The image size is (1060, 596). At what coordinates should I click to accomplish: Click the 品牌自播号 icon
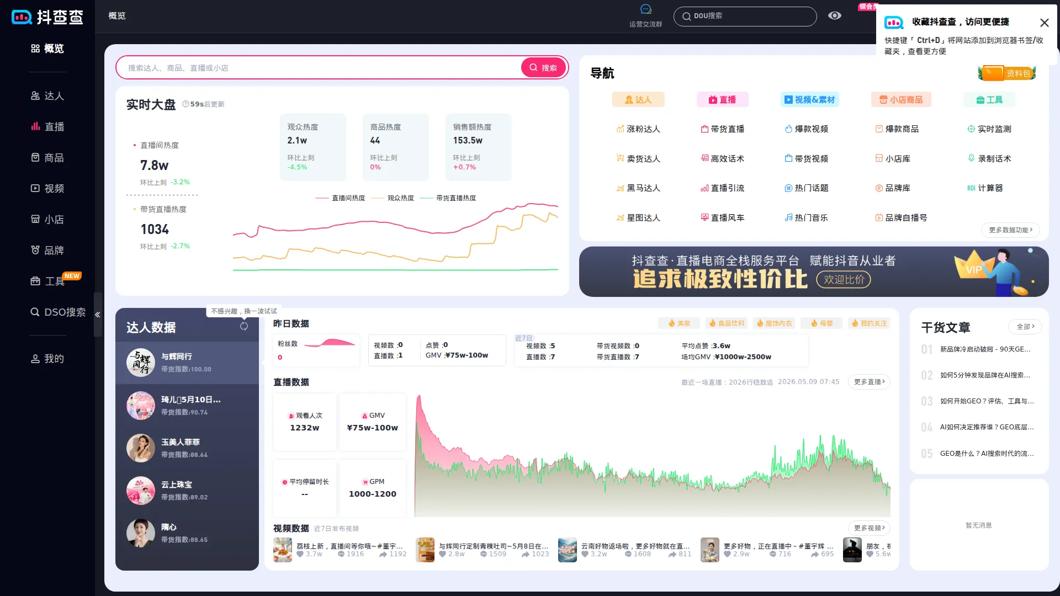pyautogui.click(x=879, y=218)
